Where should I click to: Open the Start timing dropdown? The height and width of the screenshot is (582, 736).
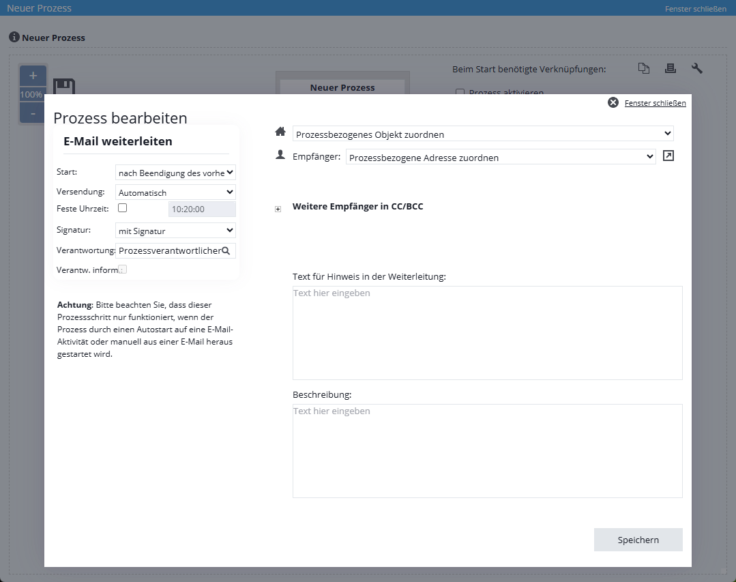(175, 173)
